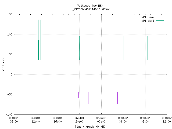Click the y-axis tick label 0
172x129 pixels.
11,74
